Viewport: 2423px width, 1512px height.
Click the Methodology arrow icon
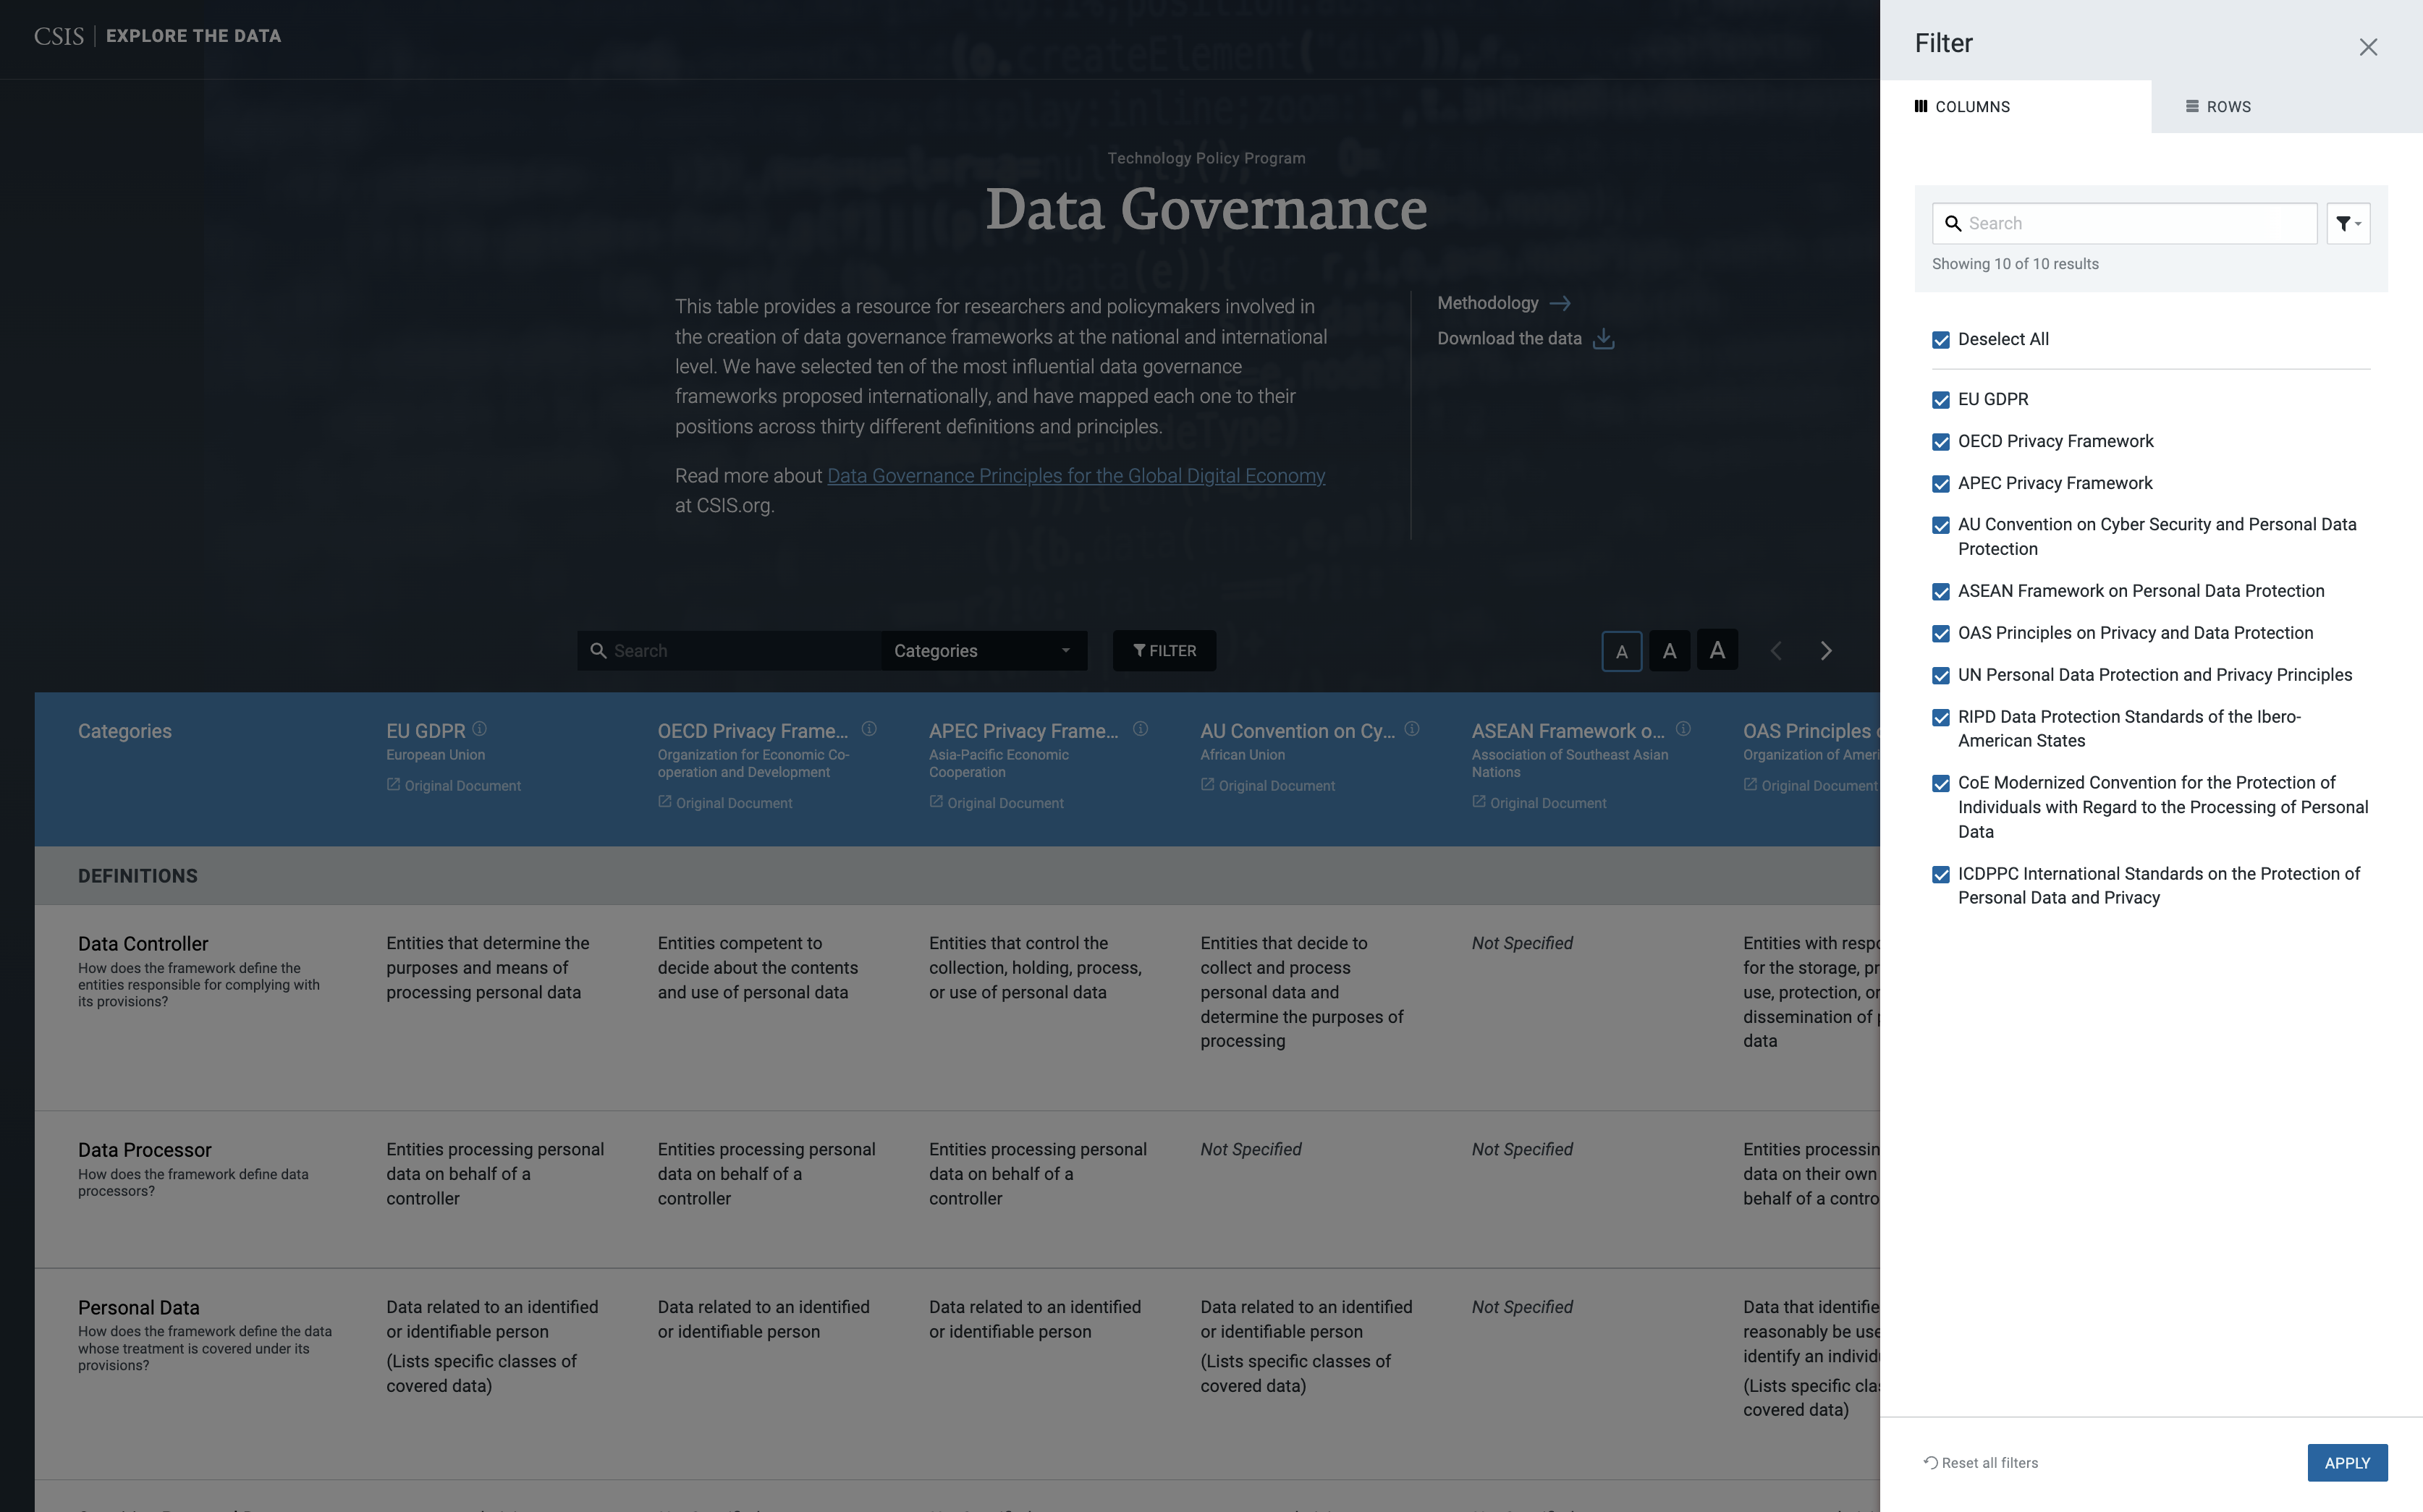tap(1560, 303)
